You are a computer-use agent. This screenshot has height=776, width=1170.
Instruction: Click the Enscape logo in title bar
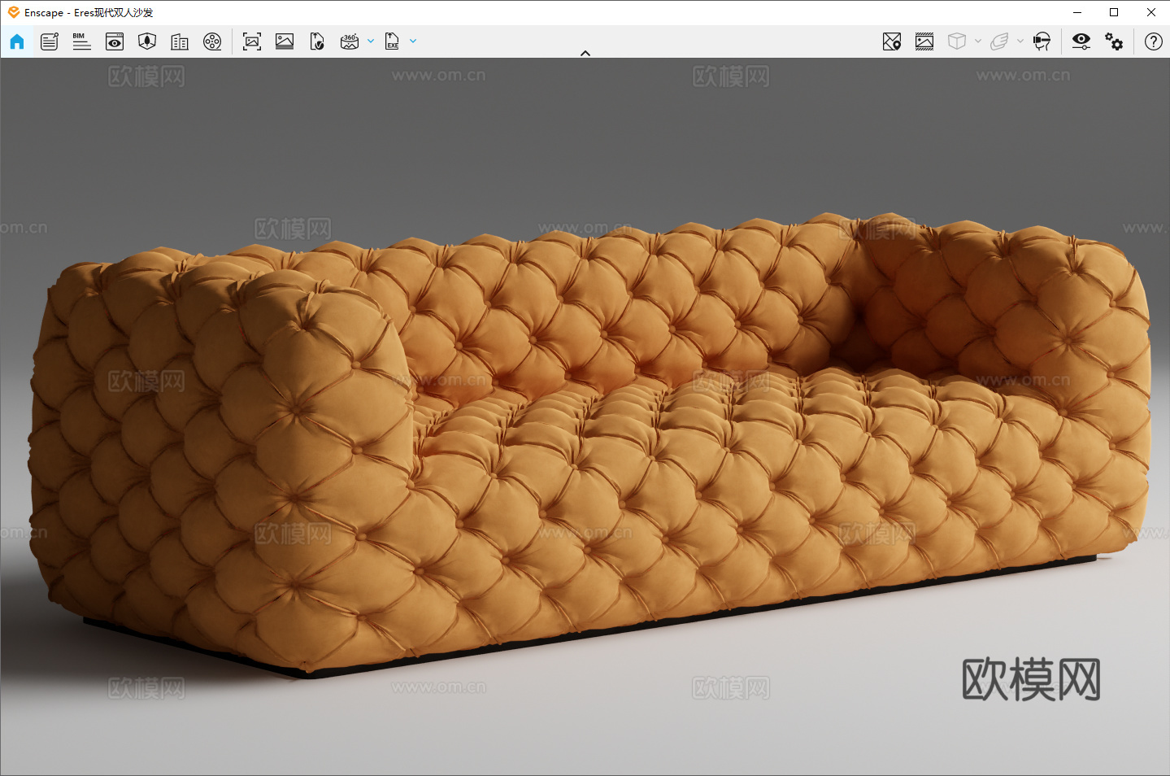13,12
